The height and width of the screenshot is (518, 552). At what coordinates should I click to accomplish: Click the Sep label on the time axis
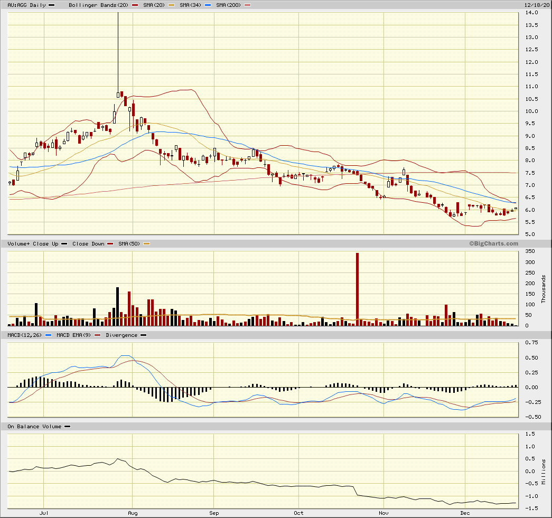[x=214, y=513]
